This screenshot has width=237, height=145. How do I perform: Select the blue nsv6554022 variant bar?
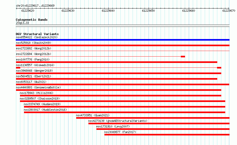click(x=122, y=40)
